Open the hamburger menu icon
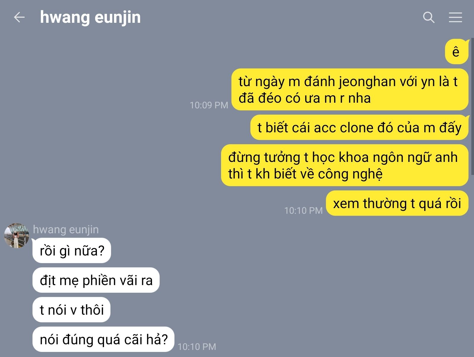Screen dimensions: 474x357 click(455, 17)
